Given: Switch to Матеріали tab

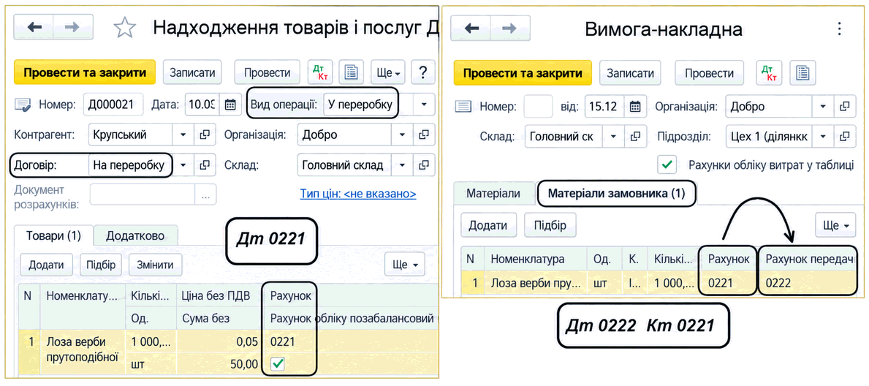Looking at the screenshot, I should [x=493, y=194].
